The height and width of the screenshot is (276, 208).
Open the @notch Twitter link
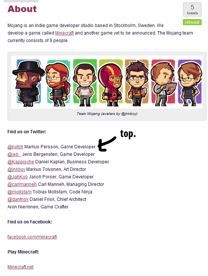pyautogui.click(x=15, y=147)
